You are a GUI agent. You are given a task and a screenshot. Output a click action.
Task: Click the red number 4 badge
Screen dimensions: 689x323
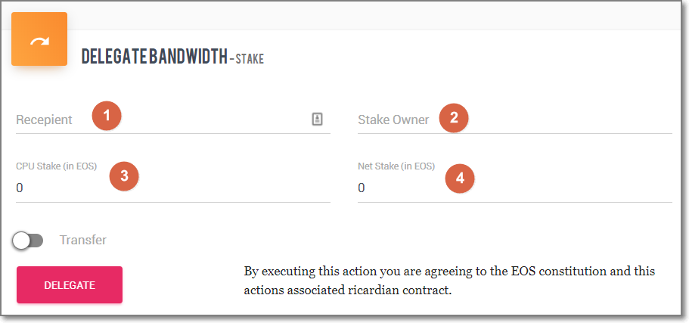(x=460, y=179)
